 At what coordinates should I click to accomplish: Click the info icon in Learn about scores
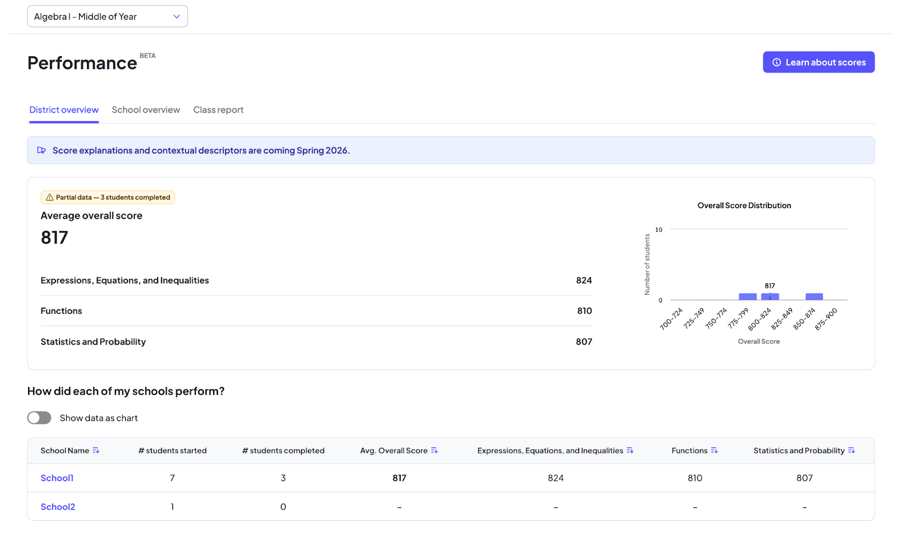777,62
